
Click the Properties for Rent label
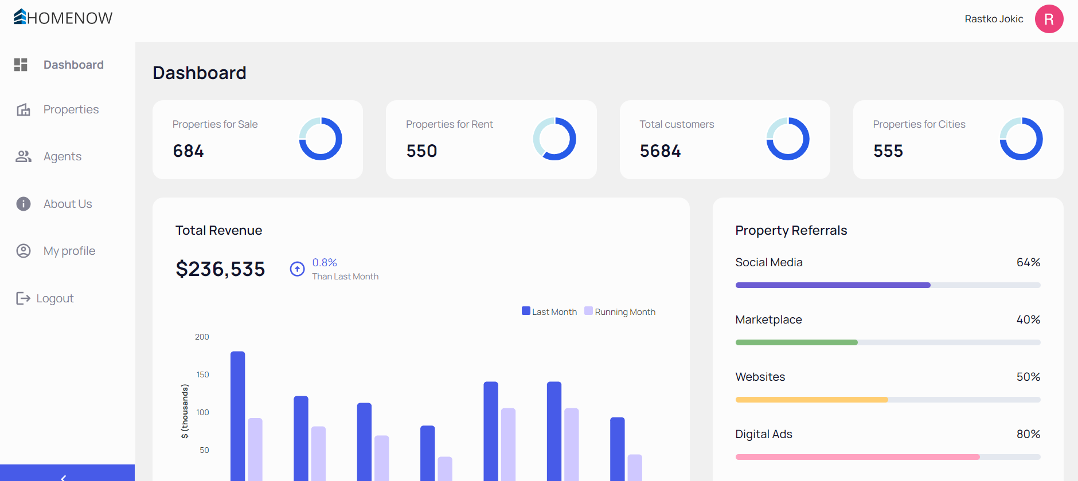pyautogui.click(x=450, y=124)
